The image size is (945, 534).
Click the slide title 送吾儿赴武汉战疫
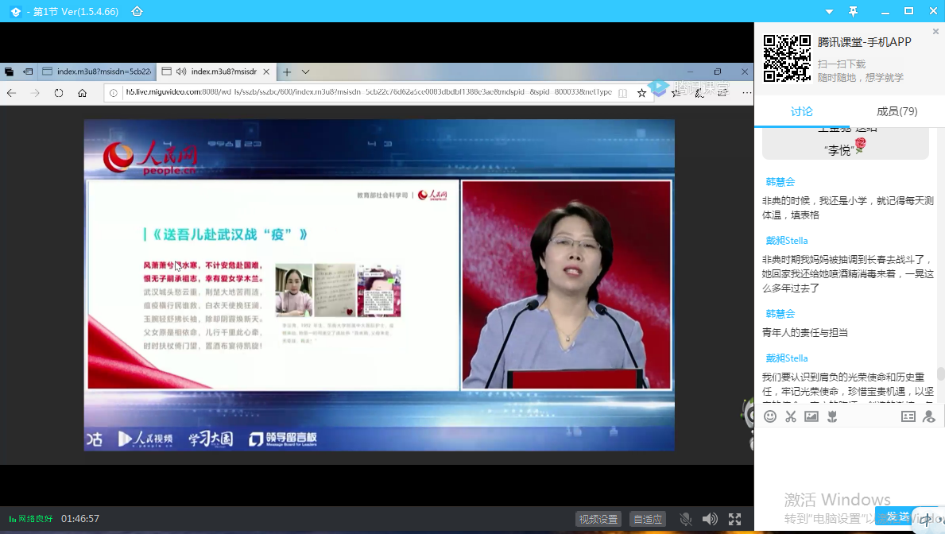(x=228, y=234)
